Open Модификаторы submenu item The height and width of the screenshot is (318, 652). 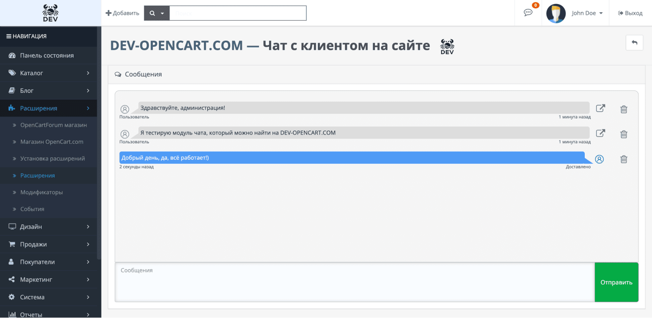48,192
